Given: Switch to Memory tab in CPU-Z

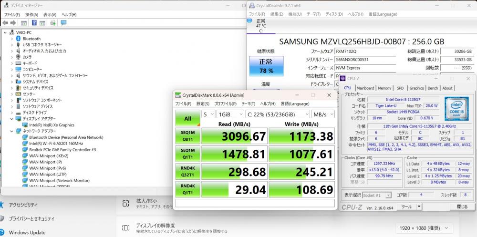Looking at the screenshot, I should [x=384, y=88].
